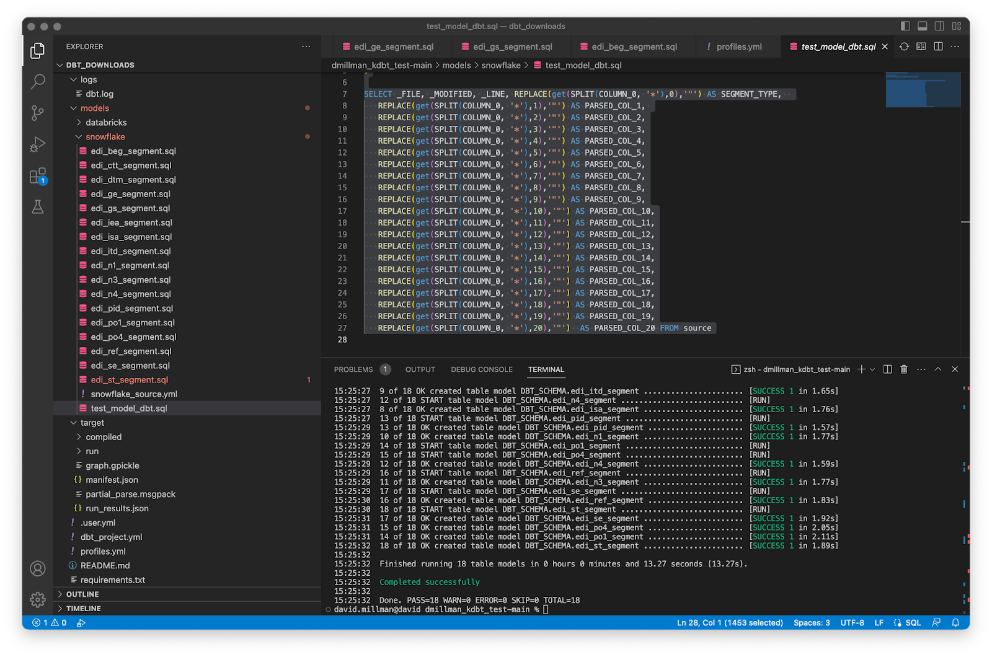Click the feedback icon in status bar
Image resolution: width=992 pixels, height=657 pixels.
point(936,623)
